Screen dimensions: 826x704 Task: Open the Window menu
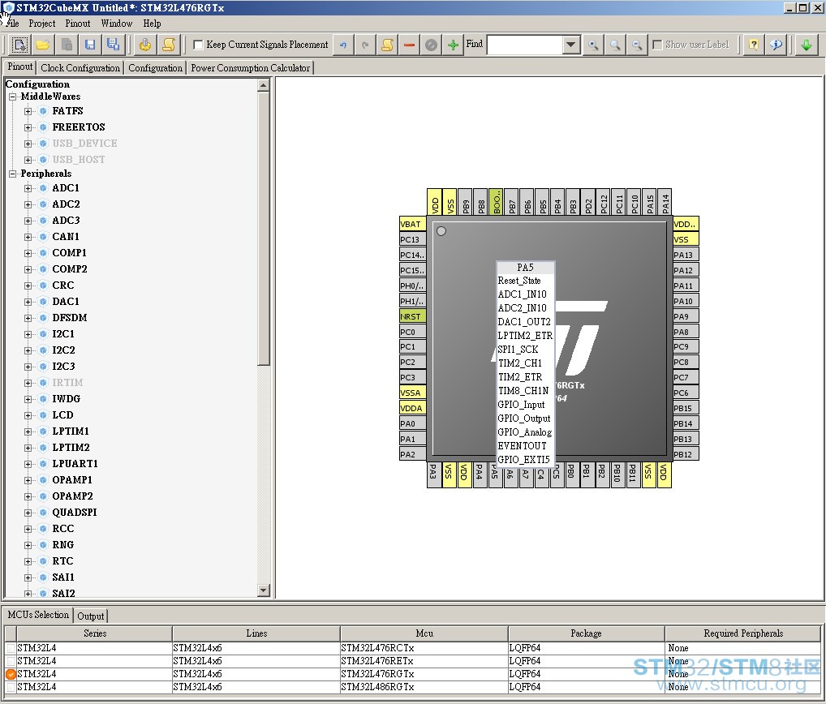tap(117, 24)
